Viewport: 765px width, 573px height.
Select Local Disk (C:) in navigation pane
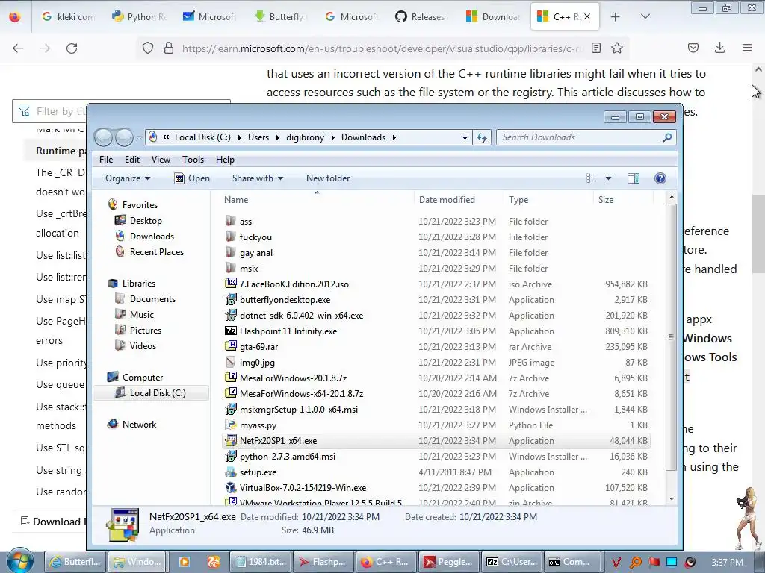pos(150,392)
